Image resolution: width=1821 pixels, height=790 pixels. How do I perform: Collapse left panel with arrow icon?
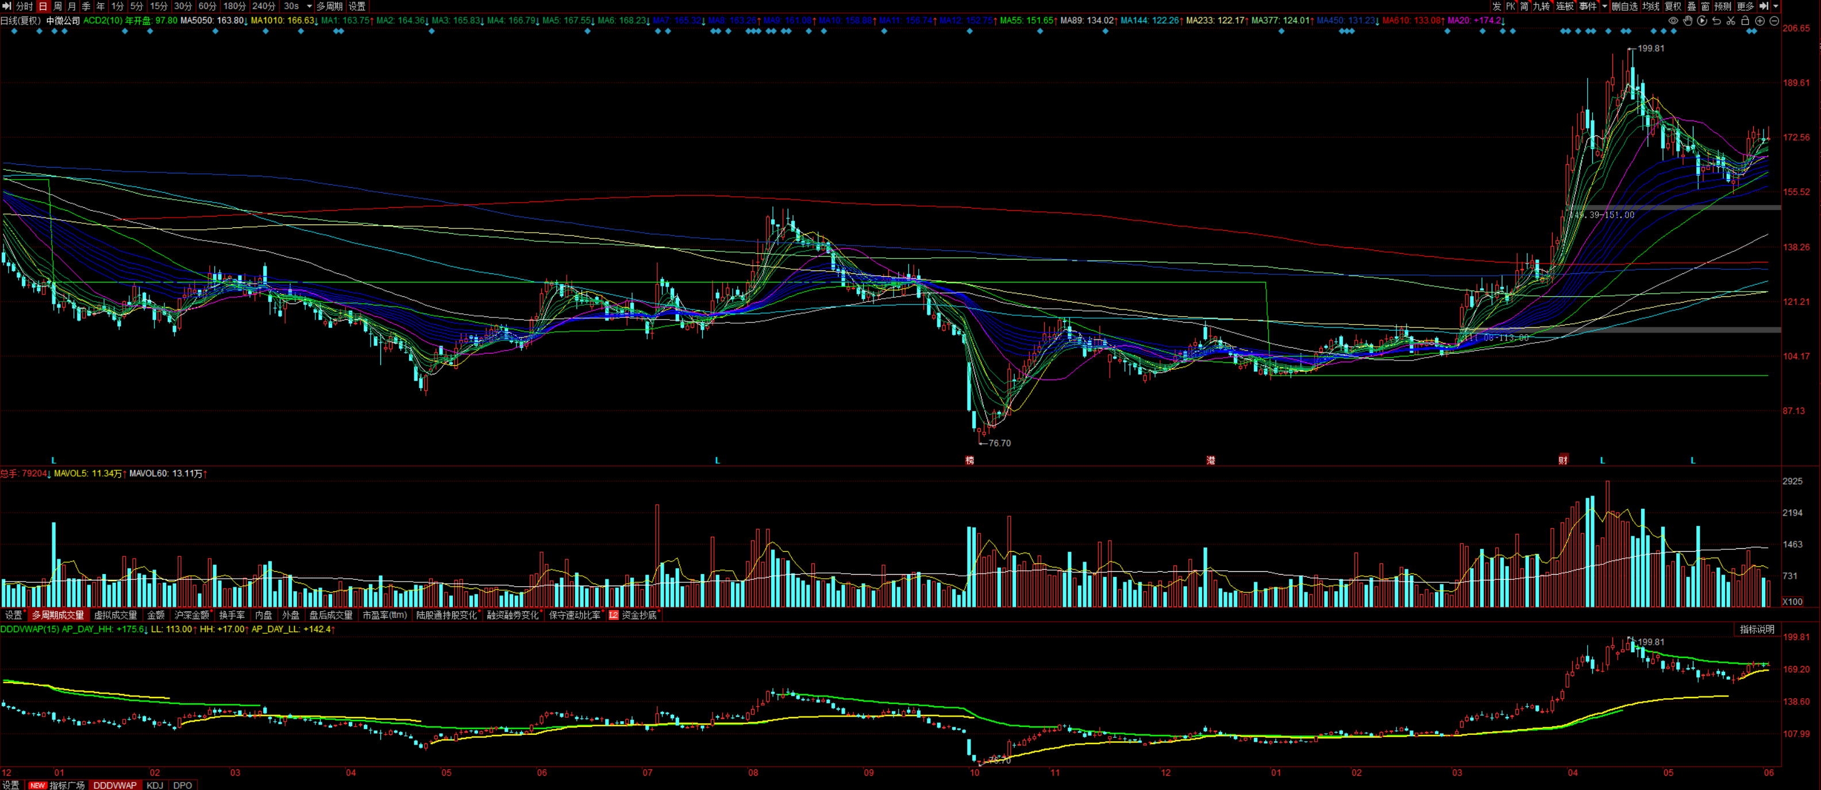coord(6,6)
